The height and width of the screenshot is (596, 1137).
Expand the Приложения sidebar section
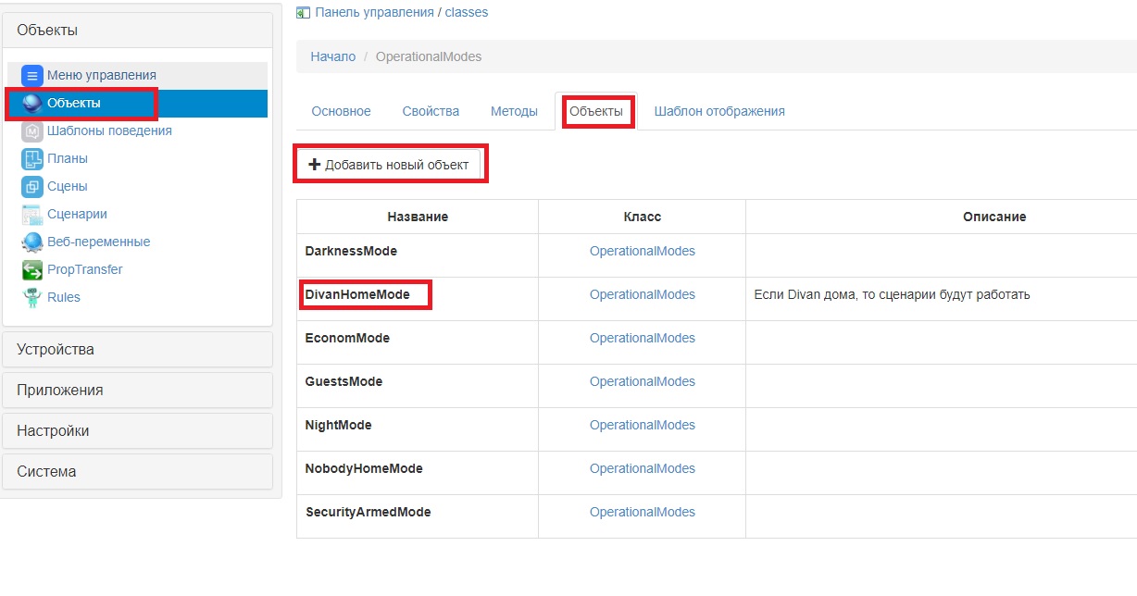tap(137, 391)
